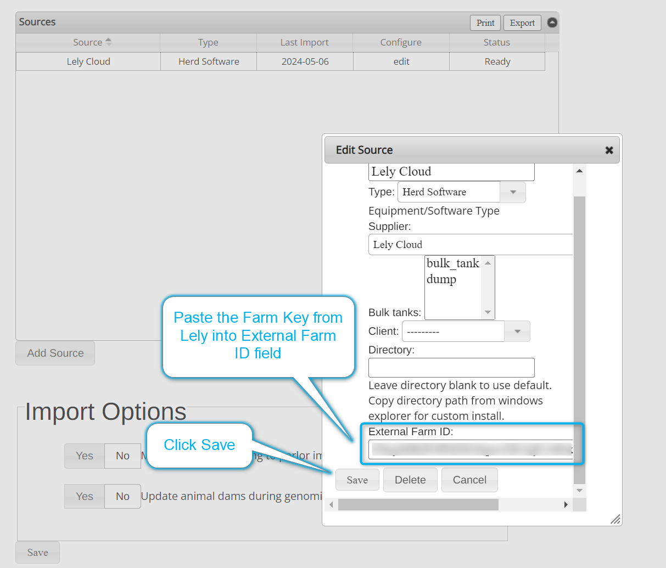Click the Configure column header
The width and height of the screenshot is (666, 568).
point(401,42)
